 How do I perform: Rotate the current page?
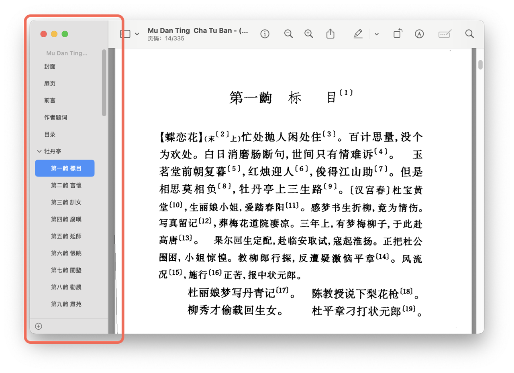click(398, 34)
